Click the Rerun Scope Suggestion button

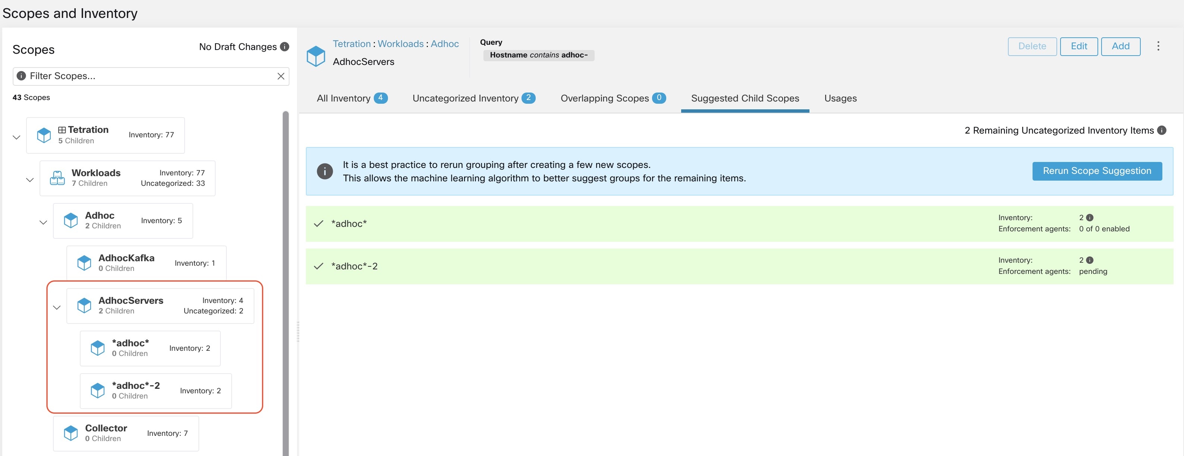[x=1096, y=171]
